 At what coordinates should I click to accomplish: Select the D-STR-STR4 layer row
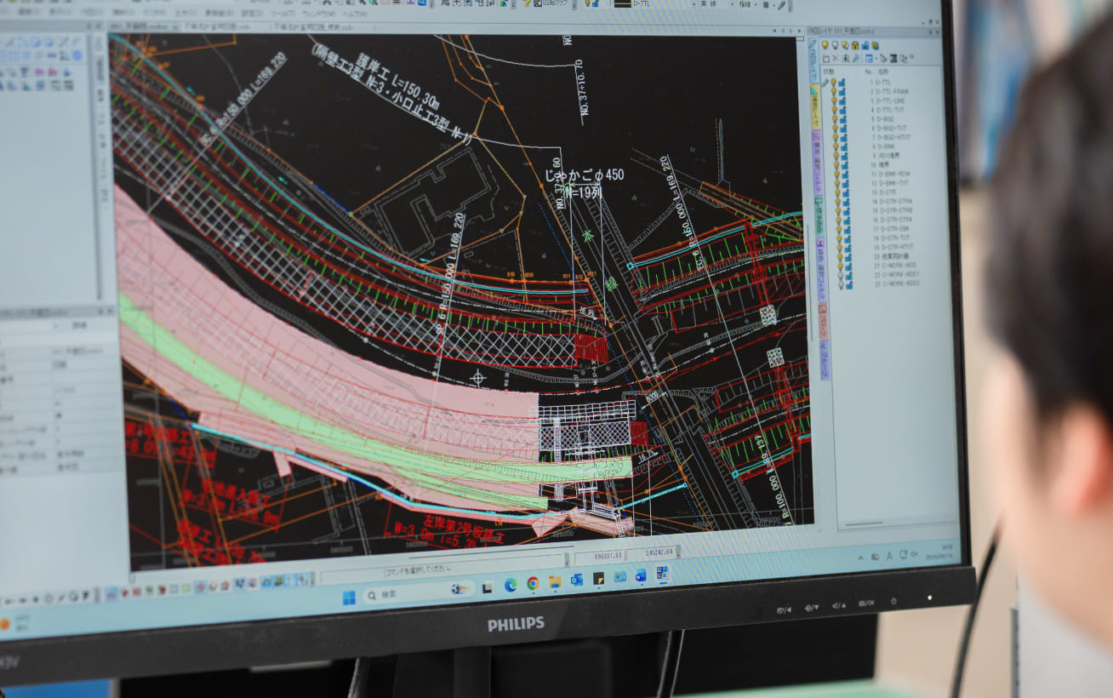[x=890, y=220]
